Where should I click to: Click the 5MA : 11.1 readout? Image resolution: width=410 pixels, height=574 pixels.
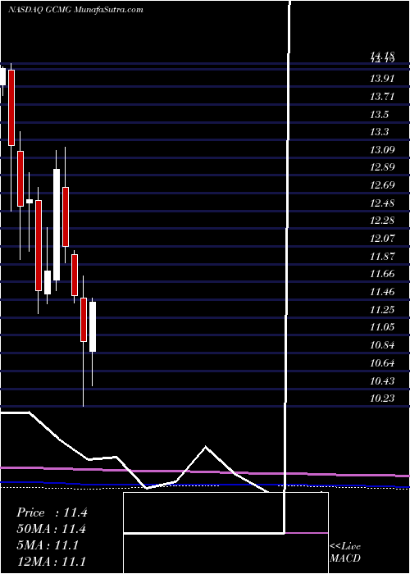48,545
